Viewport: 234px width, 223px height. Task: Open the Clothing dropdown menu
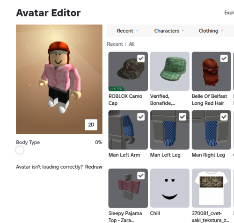click(211, 31)
